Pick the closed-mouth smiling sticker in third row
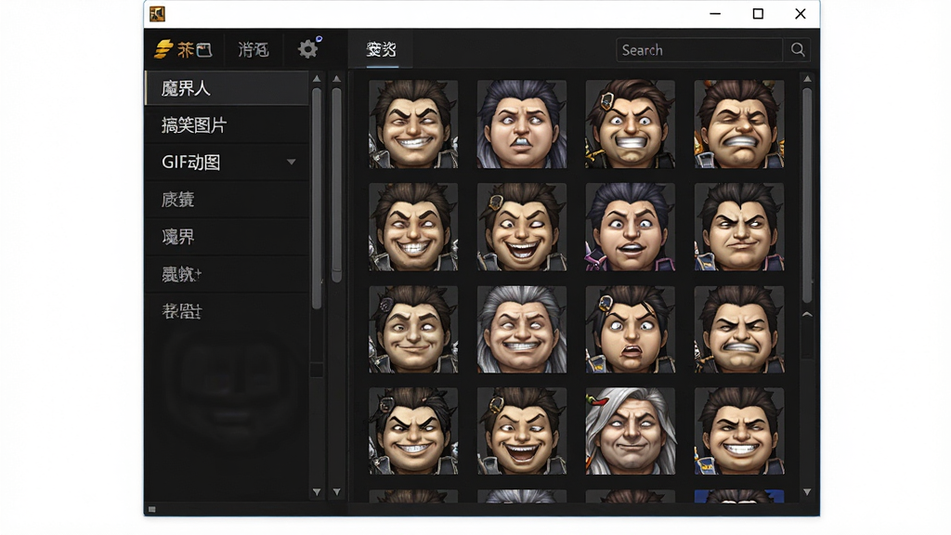Image resolution: width=951 pixels, height=535 pixels. point(413,330)
